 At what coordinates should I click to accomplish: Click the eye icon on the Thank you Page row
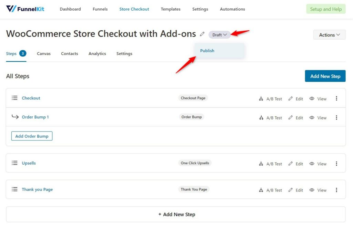(x=312, y=190)
